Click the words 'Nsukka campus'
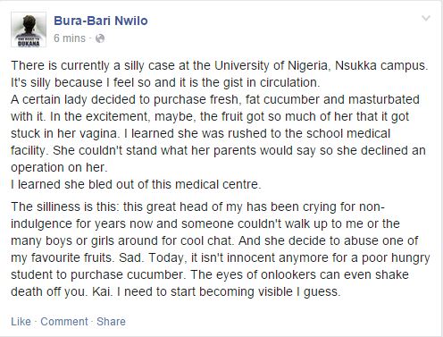The height and width of the screenshot is (337, 443). tap(380, 65)
